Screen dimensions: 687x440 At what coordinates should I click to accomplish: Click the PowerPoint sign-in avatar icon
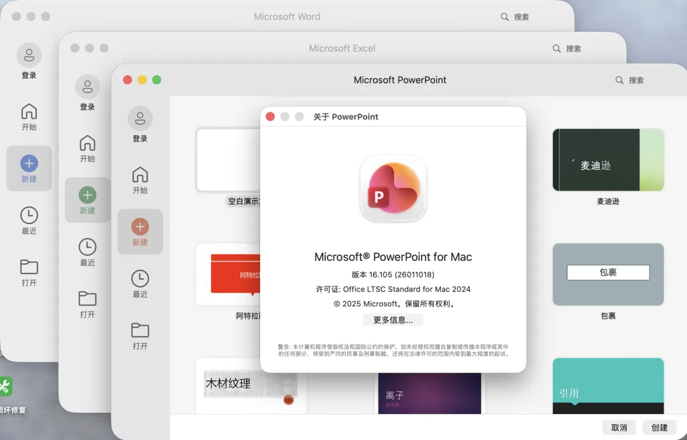tap(140, 119)
